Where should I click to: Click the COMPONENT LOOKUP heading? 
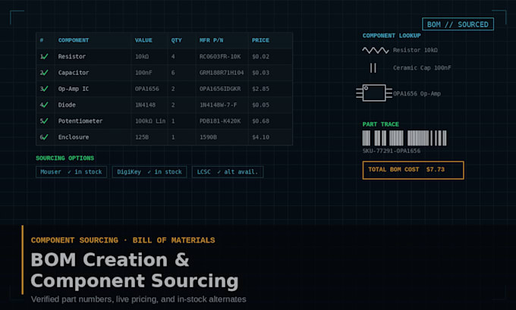[392, 36]
